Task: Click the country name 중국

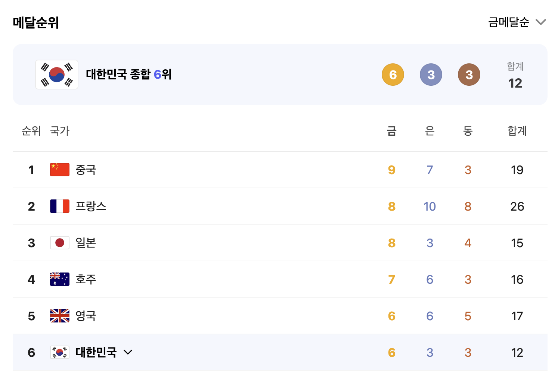Action: (86, 169)
